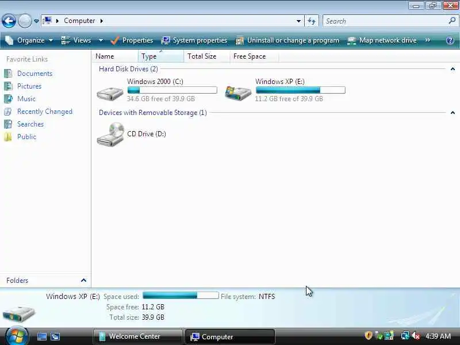
Task: Click the Music icon in Favorite Links
Action: pos(8,98)
